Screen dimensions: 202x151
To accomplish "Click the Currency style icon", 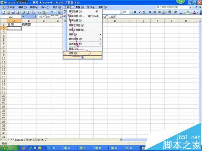I will pos(170,12).
